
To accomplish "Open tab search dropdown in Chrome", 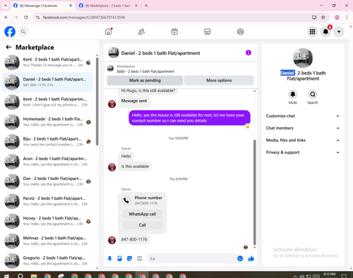I will (6, 6).
